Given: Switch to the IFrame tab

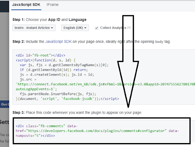Looking at the screenshot, I should [52, 5].
